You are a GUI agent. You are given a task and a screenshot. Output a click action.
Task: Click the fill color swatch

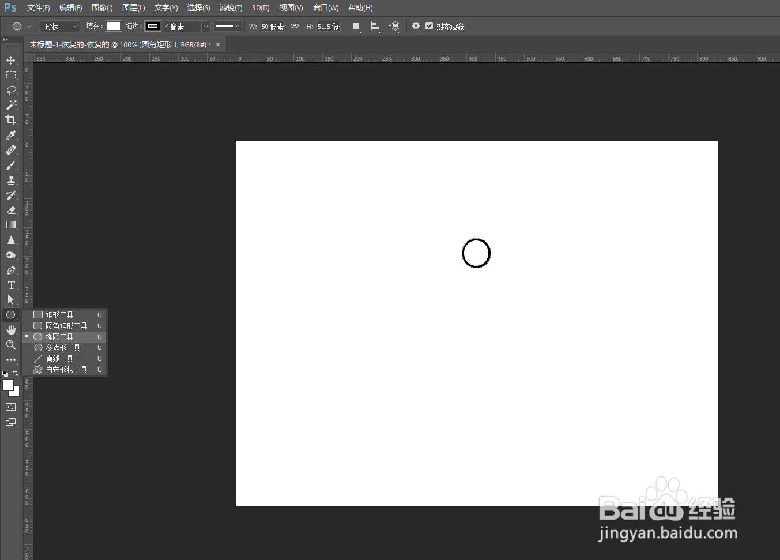pos(114,26)
